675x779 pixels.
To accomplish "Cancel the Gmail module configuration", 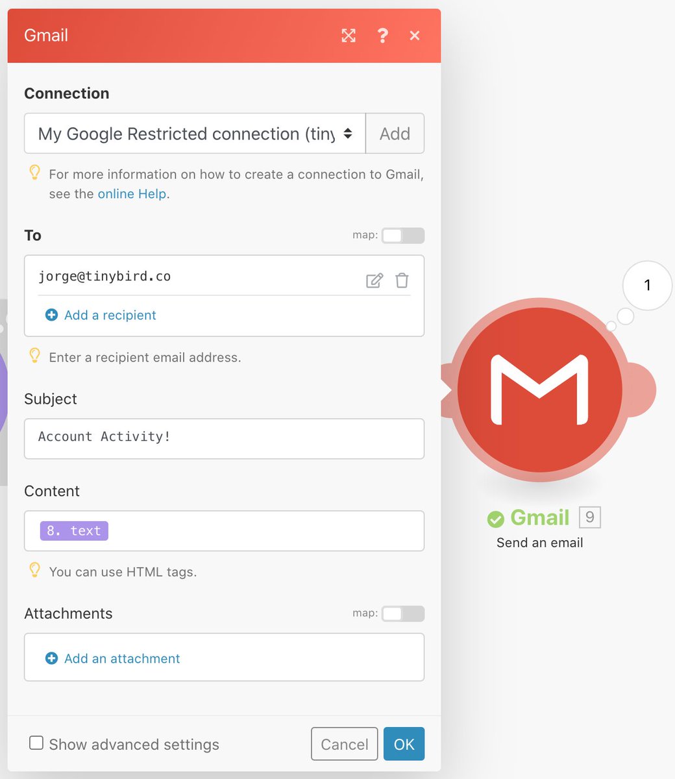I will pyautogui.click(x=344, y=744).
